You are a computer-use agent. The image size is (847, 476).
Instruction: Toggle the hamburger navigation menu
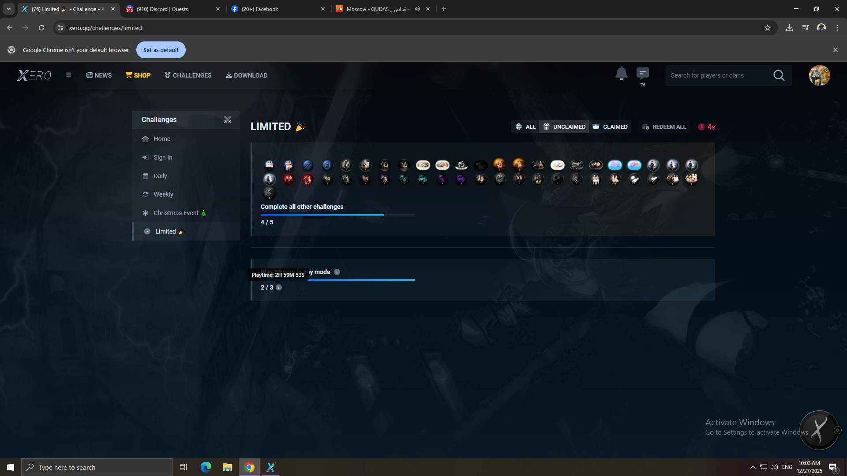click(68, 75)
